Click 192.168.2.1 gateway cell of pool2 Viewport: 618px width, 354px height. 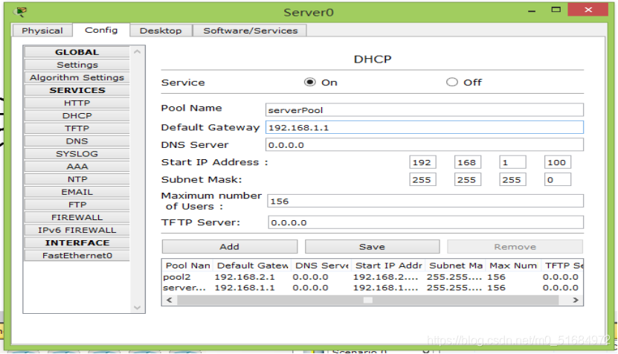click(x=245, y=277)
